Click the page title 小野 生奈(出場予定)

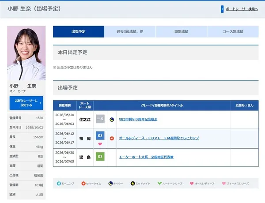click(x=34, y=9)
